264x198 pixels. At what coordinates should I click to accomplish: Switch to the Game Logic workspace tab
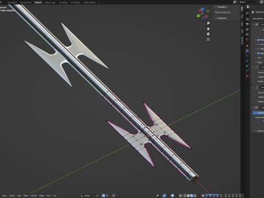click(x=50, y=3)
